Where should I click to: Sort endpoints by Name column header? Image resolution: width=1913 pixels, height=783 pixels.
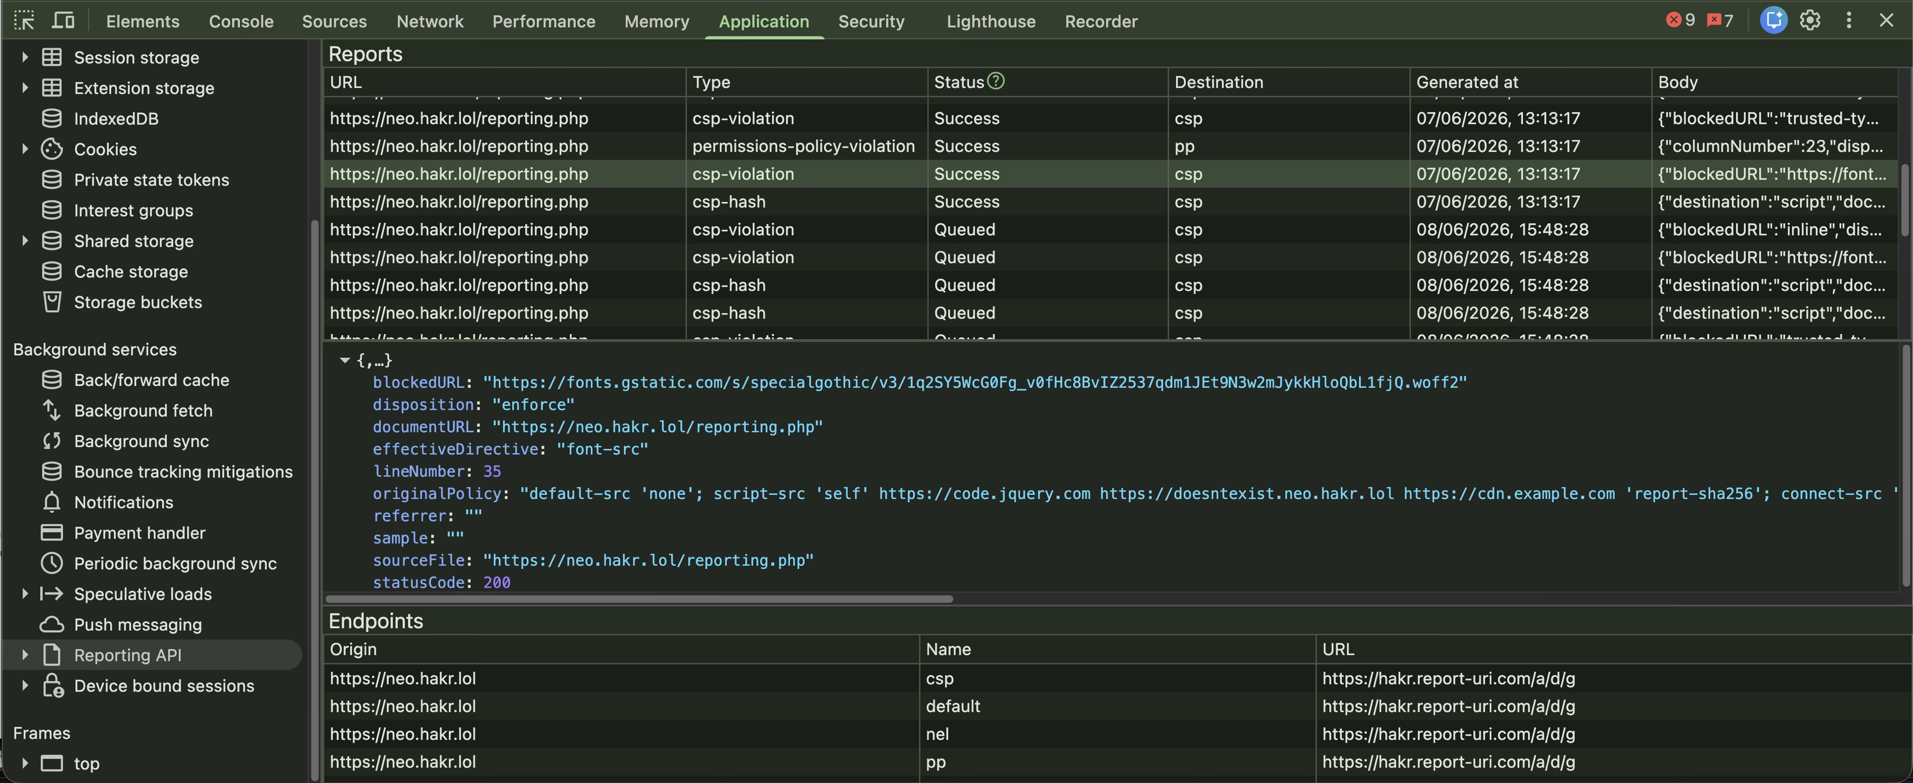coord(1117,649)
